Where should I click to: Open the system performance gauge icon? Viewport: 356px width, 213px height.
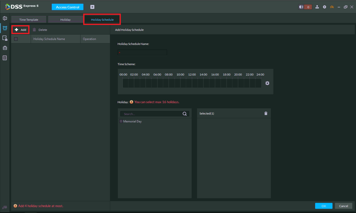pyautogui.click(x=332, y=7)
